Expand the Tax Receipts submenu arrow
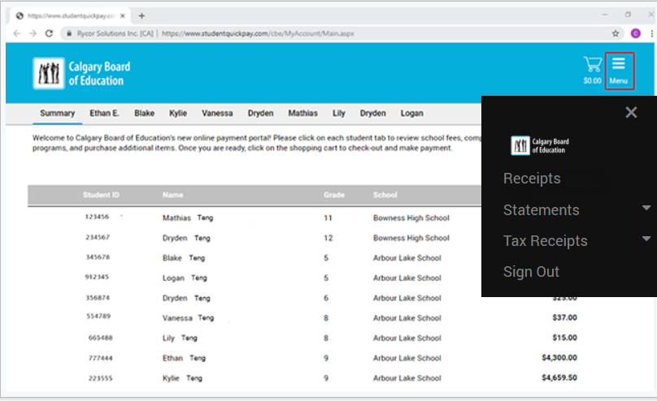The height and width of the screenshot is (401, 657). click(x=646, y=239)
